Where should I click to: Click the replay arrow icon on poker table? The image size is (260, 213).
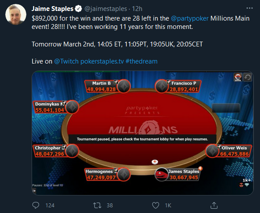248,77
